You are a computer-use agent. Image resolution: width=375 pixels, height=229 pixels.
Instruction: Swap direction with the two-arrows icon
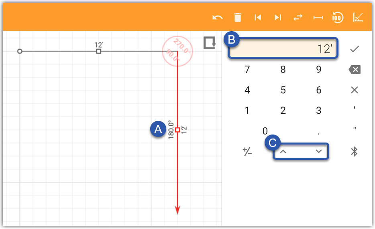tap(298, 18)
